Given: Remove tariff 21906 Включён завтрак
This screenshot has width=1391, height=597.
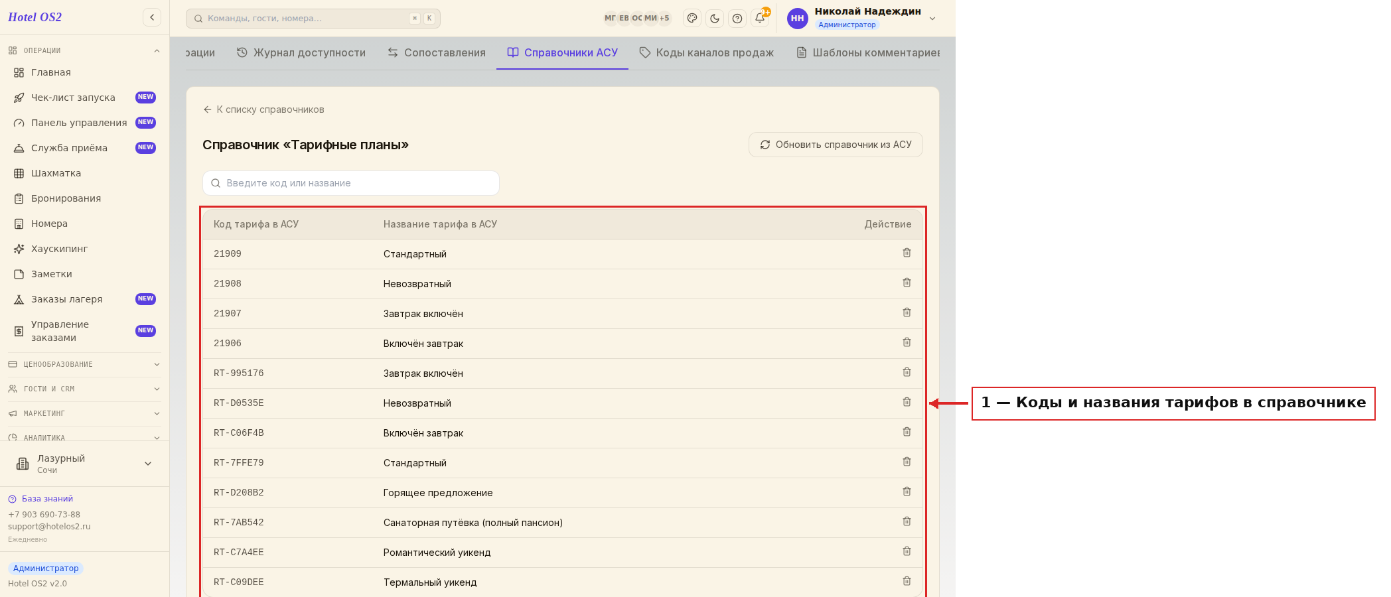Looking at the screenshot, I should [907, 342].
